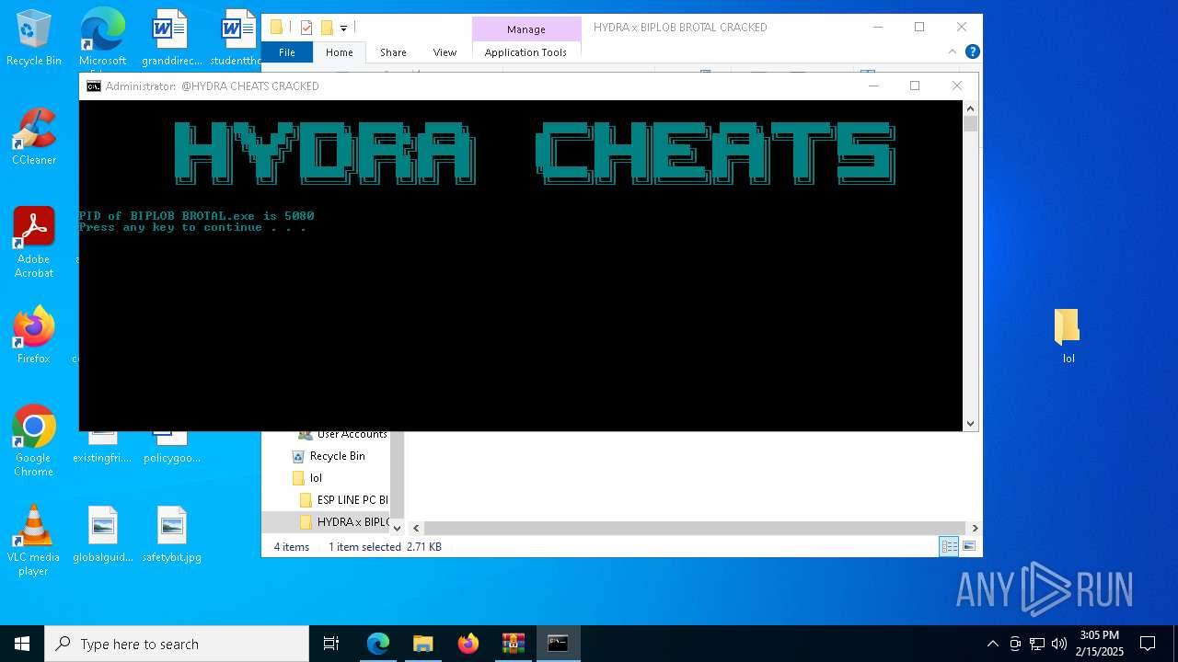This screenshot has width=1178, height=662.
Task: Show hidden system tray icons
Action: [x=992, y=644]
